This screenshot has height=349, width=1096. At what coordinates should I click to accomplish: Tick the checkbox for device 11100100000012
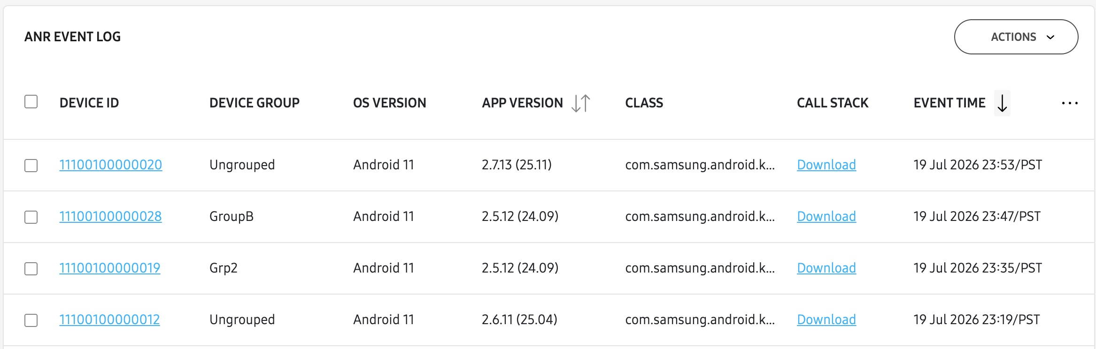31,320
